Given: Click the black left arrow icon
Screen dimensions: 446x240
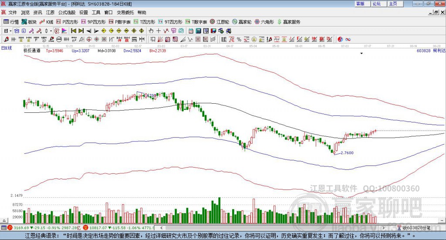Looking at the screenshot, I should tap(89, 31).
